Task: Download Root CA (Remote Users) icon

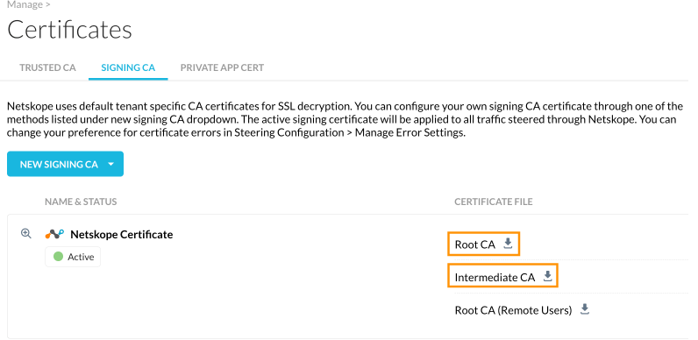Action: (x=585, y=309)
